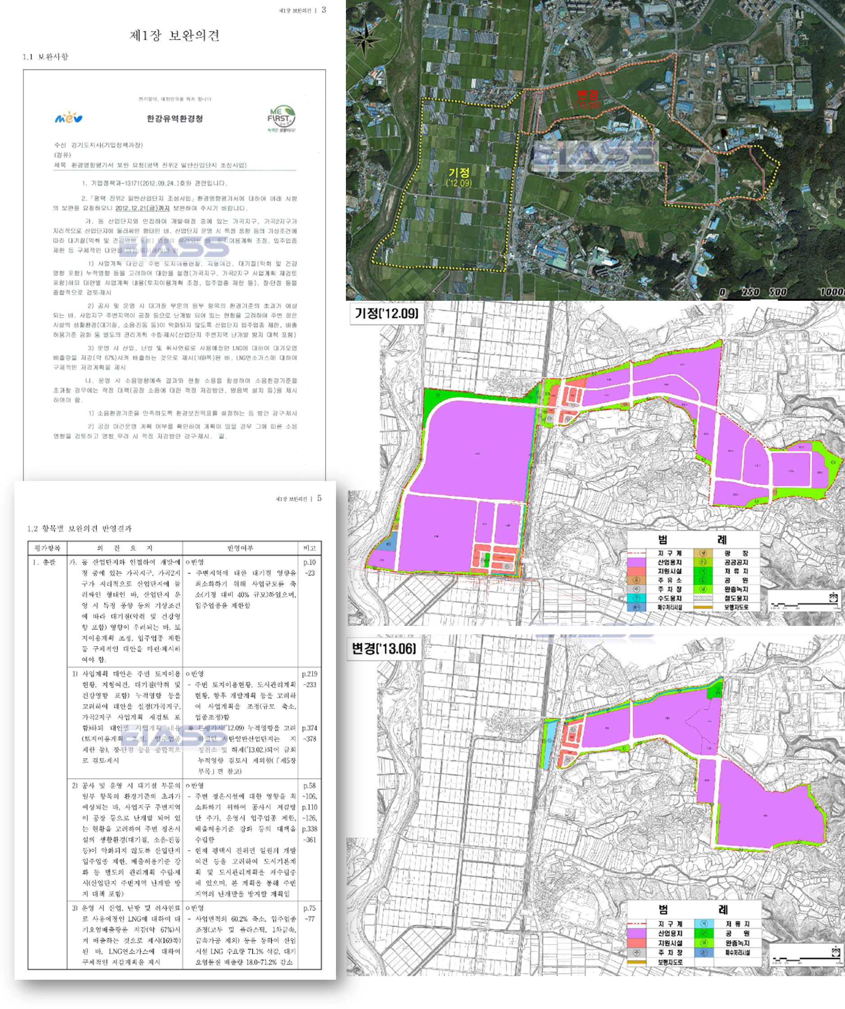Image resolution: width=845 pixels, height=1009 pixels.
Task: Click the 주유소 symbol swatch in the 기정 legend
Action: tap(636, 580)
